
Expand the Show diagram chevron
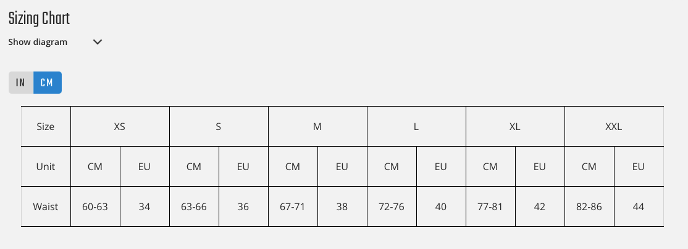tap(97, 43)
